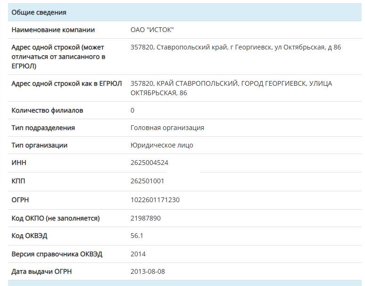Click the 'ОГРН' label

coord(20,200)
